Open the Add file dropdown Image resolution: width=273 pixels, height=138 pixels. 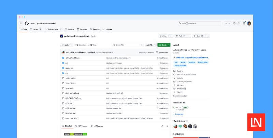point(150,45)
